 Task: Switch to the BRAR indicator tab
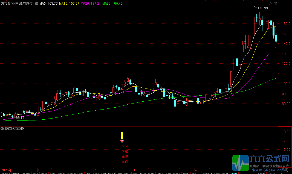click(72, 173)
